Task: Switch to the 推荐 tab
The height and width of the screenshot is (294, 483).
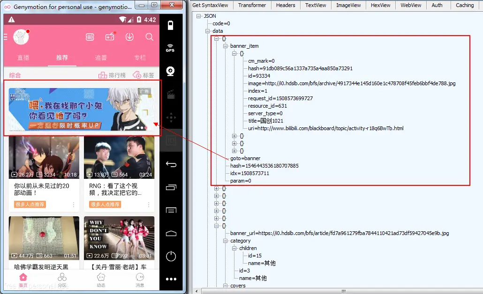Action: 62,58
